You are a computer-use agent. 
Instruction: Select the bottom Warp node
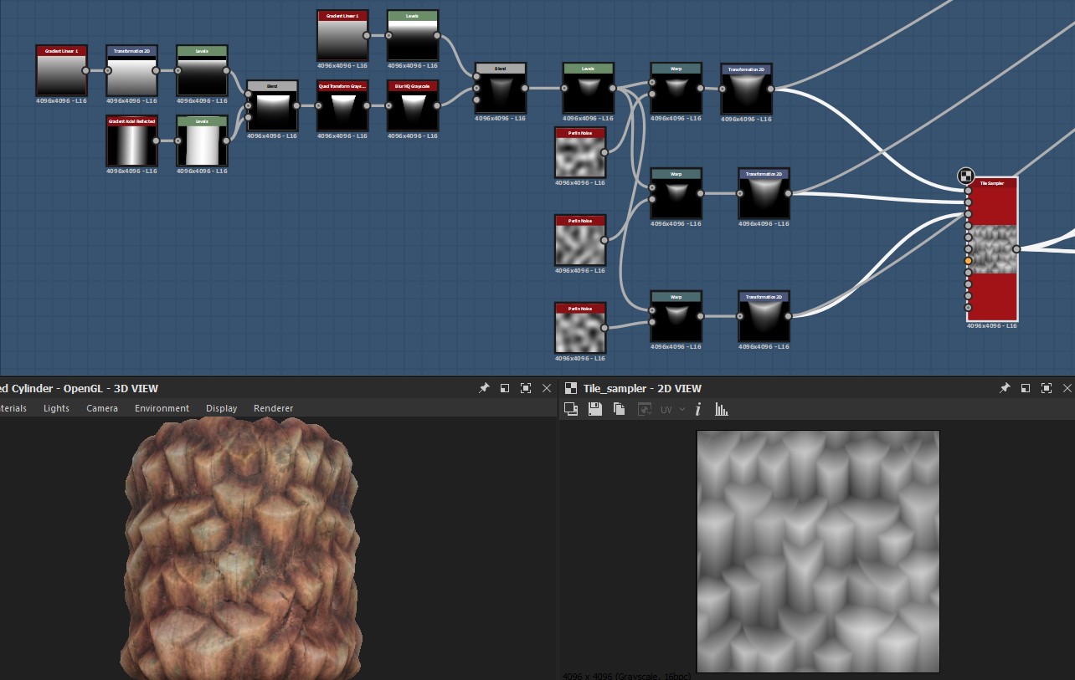click(x=676, y=317)
